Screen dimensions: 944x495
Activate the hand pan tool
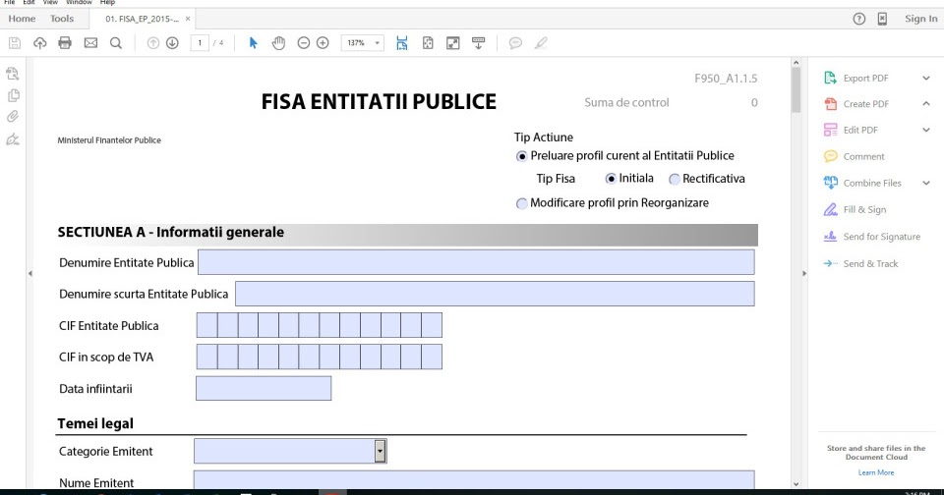[x=278, y=42]
